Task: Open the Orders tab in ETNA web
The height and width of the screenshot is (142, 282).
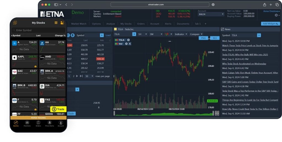Action: [x=141, y=24]
